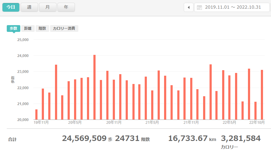Click the 22年10月 axis label
Screen dimensions: 271x152
click(x=257, y=123)
